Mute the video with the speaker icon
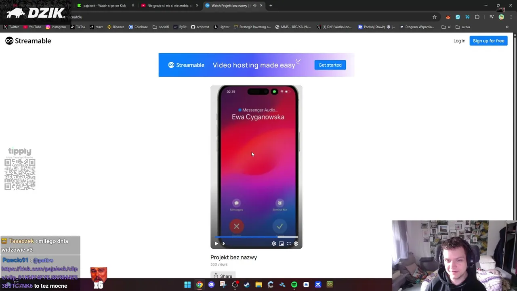This screenshot has height=291, width=517. click(x=223, y=243)
